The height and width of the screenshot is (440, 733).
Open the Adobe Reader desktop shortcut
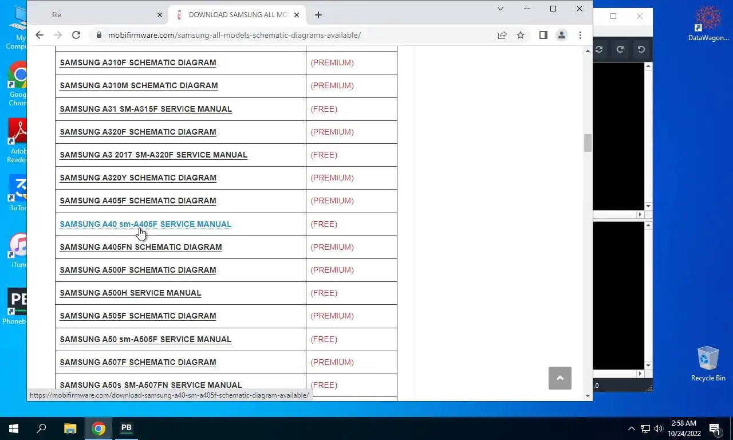click(x=17, y=141)
